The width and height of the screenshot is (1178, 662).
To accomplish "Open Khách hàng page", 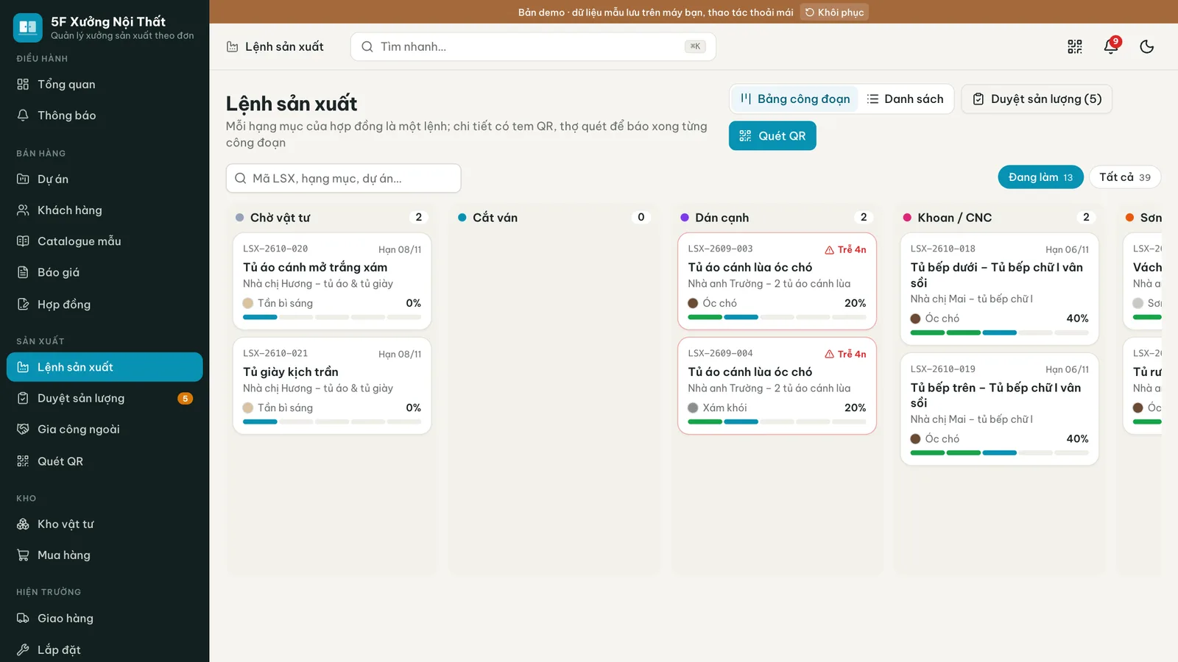I will (105, 210).
